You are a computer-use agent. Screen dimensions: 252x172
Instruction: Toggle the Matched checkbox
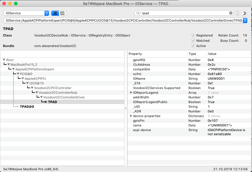[x=193, y=41]
